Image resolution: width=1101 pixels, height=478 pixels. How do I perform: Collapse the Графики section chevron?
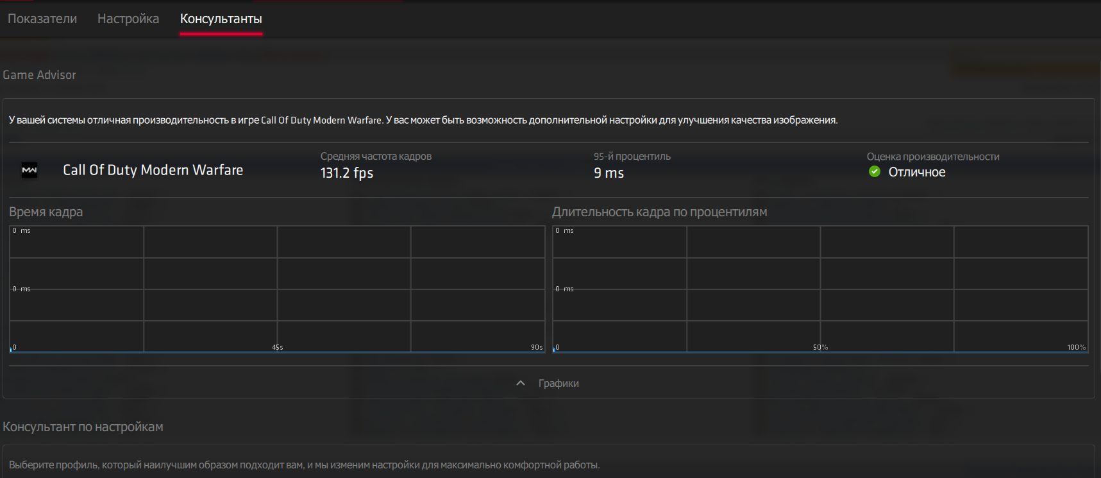pyautogui.click(x=521, y=383)
